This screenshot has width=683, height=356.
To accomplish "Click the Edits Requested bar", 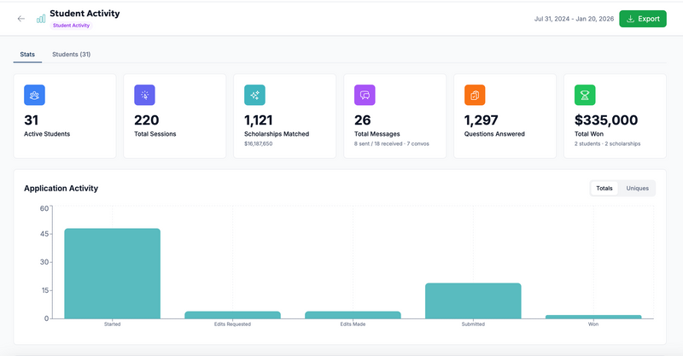I will [232, 315].
